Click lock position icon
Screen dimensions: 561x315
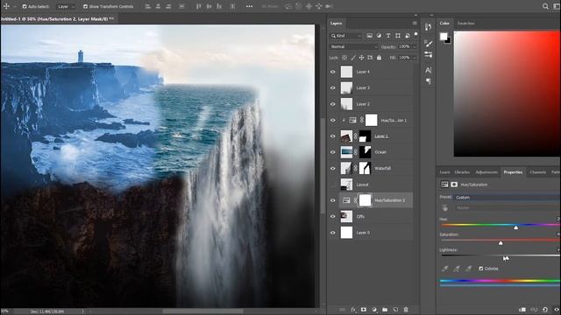pyautogui.click(x=362, y=58)
